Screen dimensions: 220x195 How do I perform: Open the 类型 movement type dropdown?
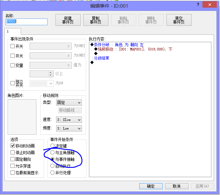[x=69, y=102]
